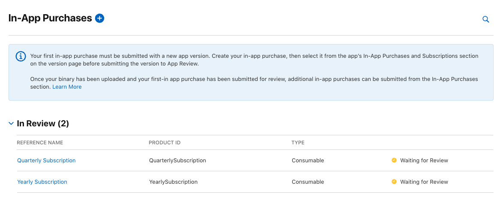Click Consumable type in Yearly Subscription row
The height and width of the screenshot is (203, 500).
pyautogui.click(x=308, y=182)
